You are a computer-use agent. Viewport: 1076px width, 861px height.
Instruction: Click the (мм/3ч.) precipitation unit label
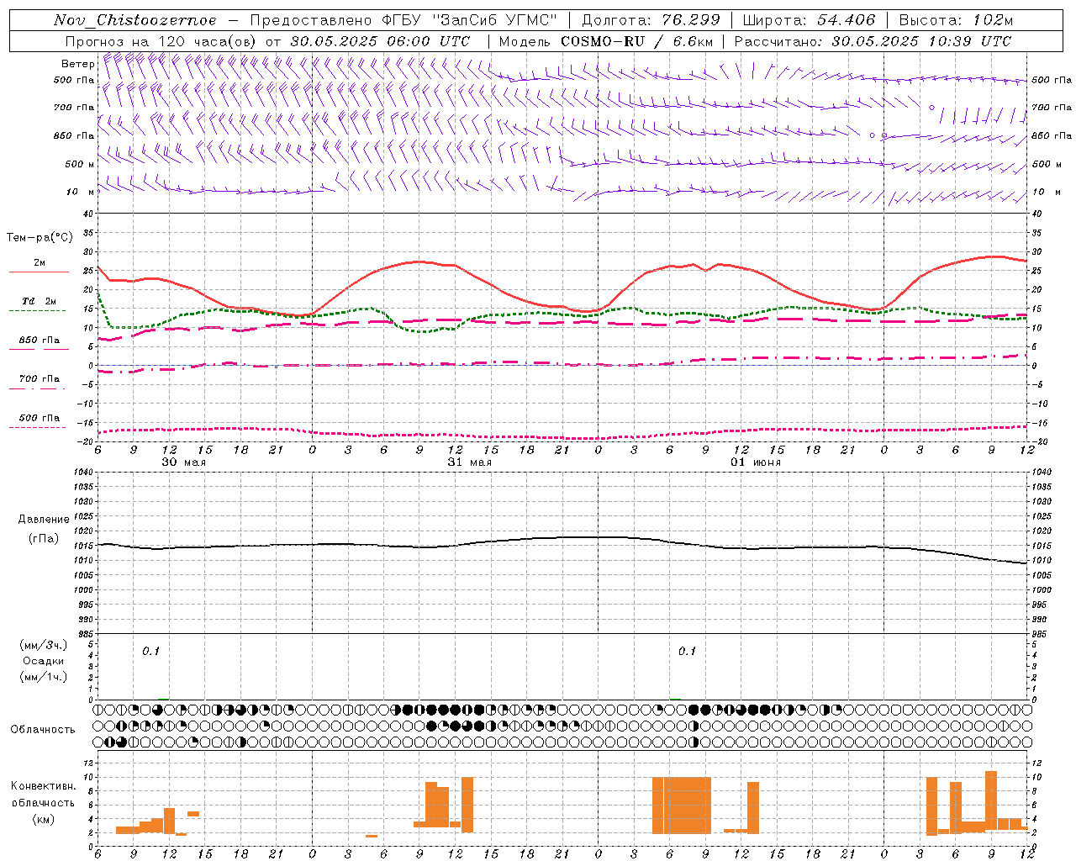(44, 645)
